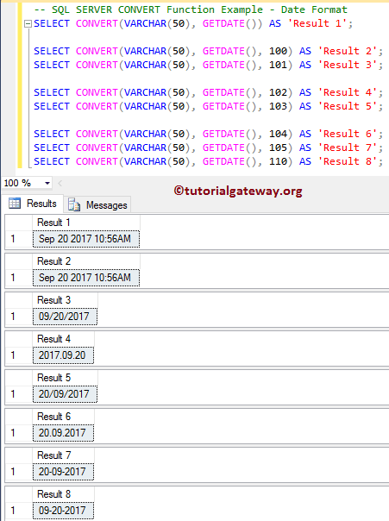The width and height of the screenshot is (389, 521).
Task: Click the SQL comment line about Date Format
Action: [x=191, y=9]
